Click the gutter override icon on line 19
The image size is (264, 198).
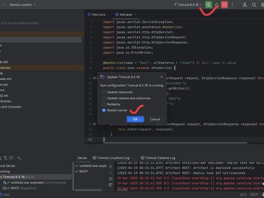click(x=94, y=124)
